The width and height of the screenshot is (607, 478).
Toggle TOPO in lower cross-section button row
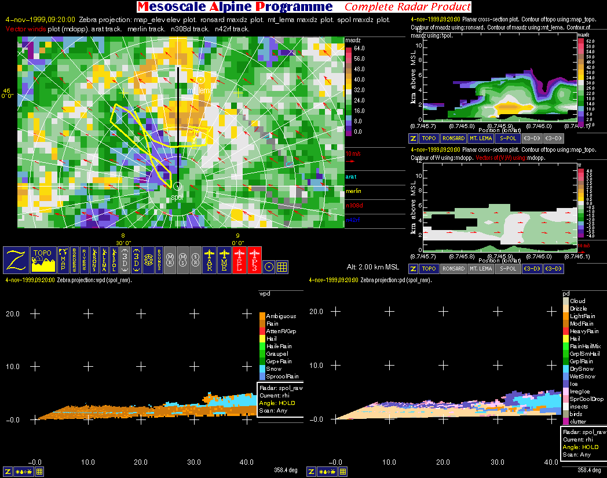(429, 268)
